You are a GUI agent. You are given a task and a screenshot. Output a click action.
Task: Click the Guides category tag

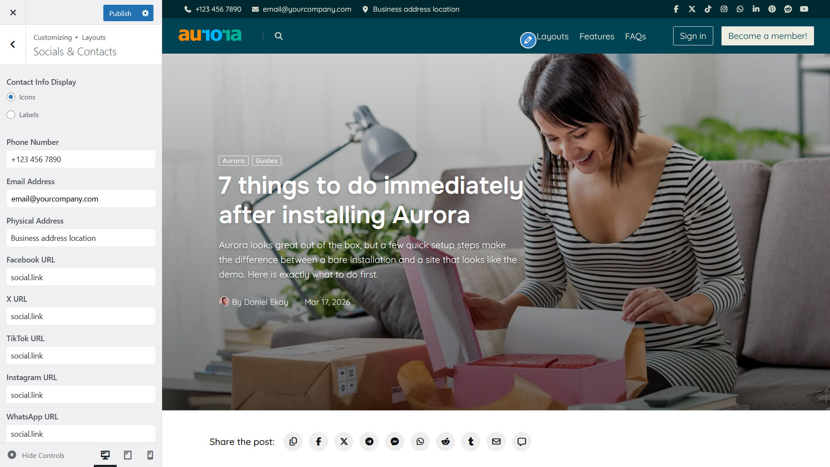[267, 160]
